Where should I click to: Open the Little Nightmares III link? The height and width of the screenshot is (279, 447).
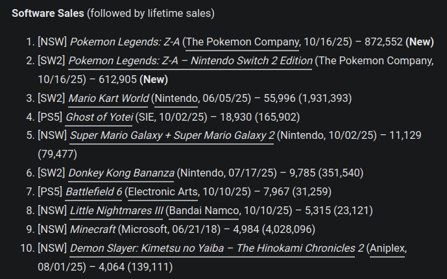[x=115, y=211]
